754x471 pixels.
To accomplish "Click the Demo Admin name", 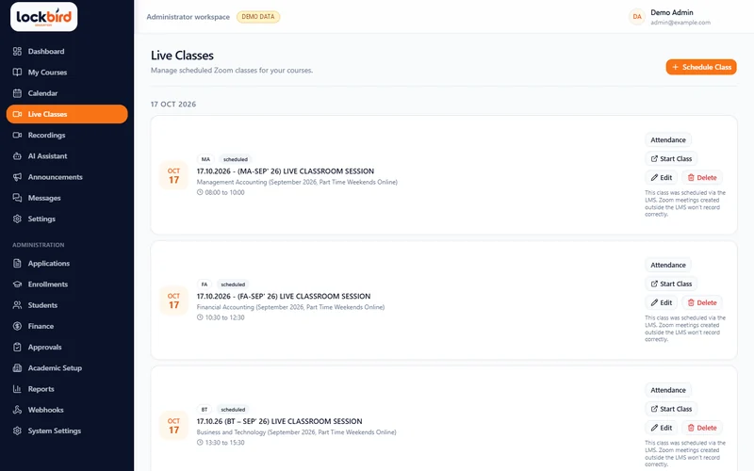I will [672, 12].
